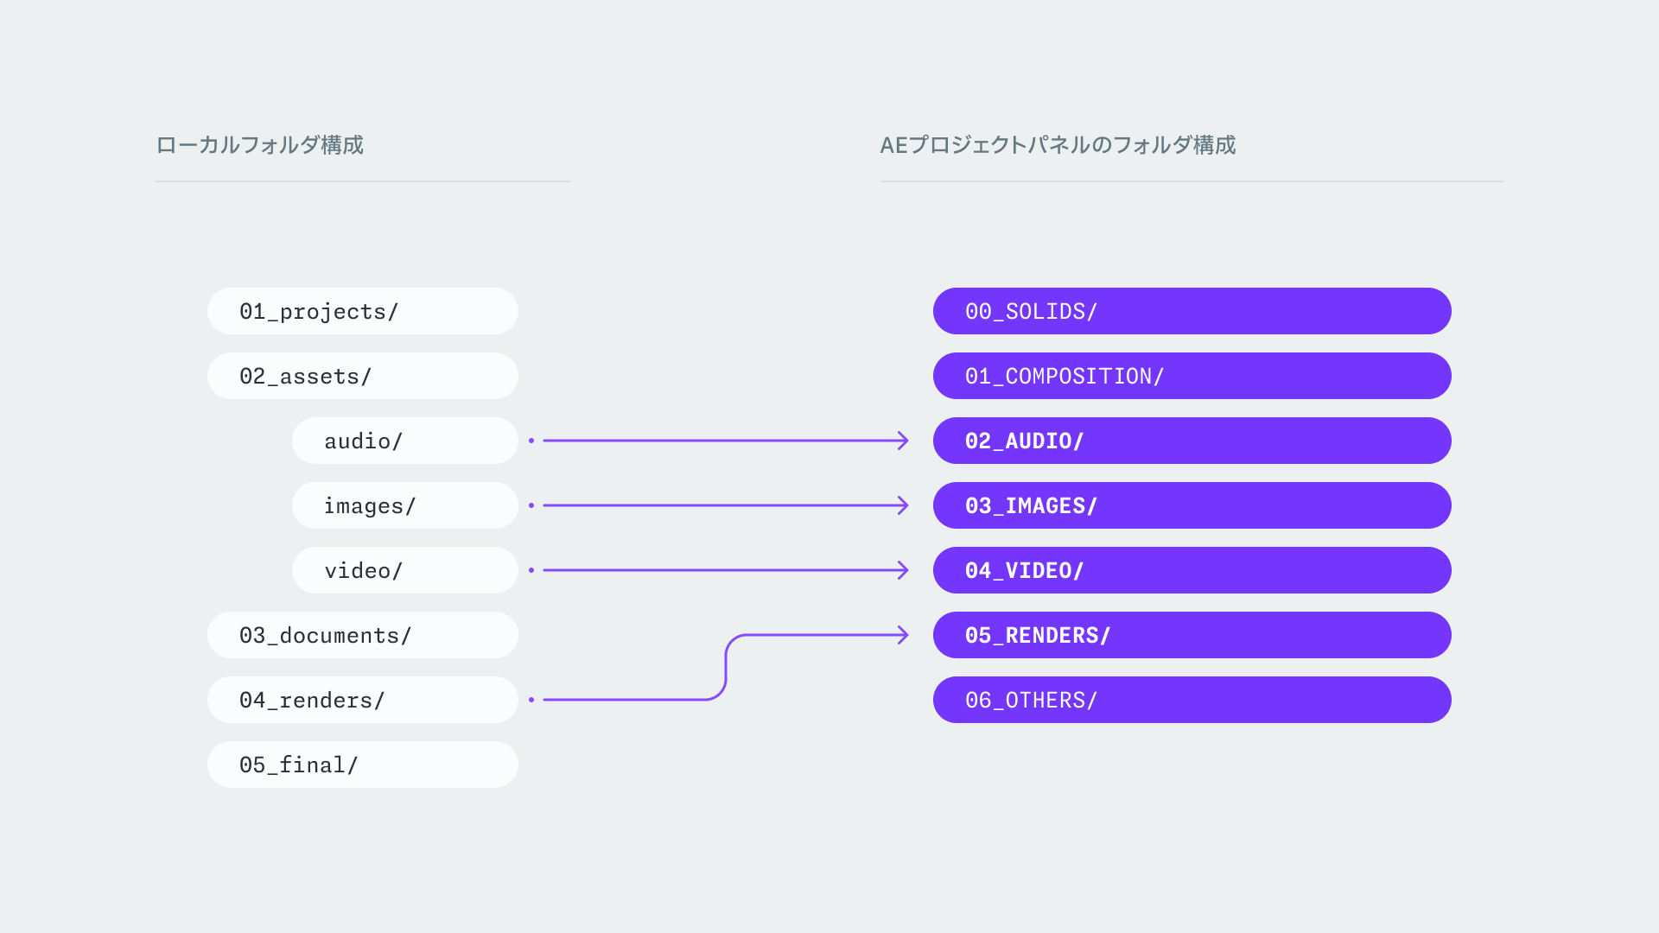Screen dimensions: 1659x933
Task: Click the arrowhead pointing to 03_IMAGES/
Action: (x=903, y=505)
